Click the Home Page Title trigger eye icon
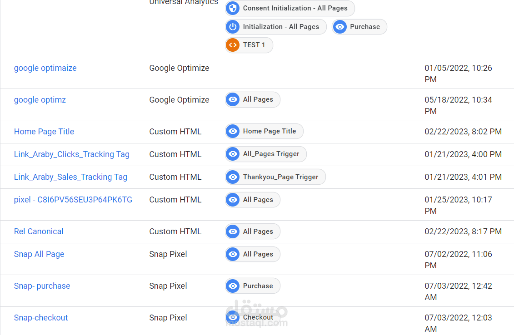Image resolution: width=514 pixels, height=335 pixels. (x=233, y=131)
